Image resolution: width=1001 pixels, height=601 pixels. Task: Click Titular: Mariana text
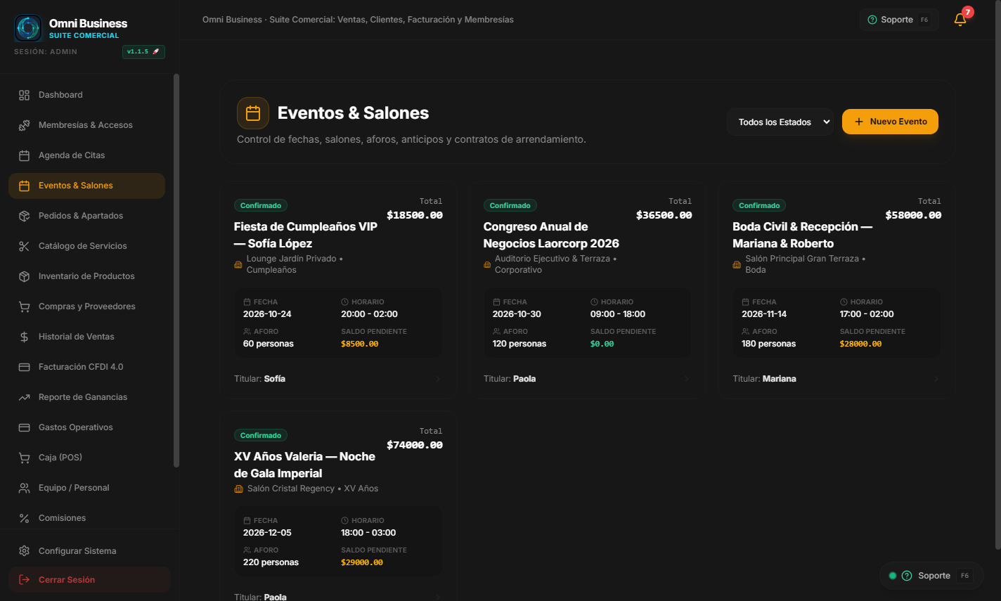pos(764,379)
